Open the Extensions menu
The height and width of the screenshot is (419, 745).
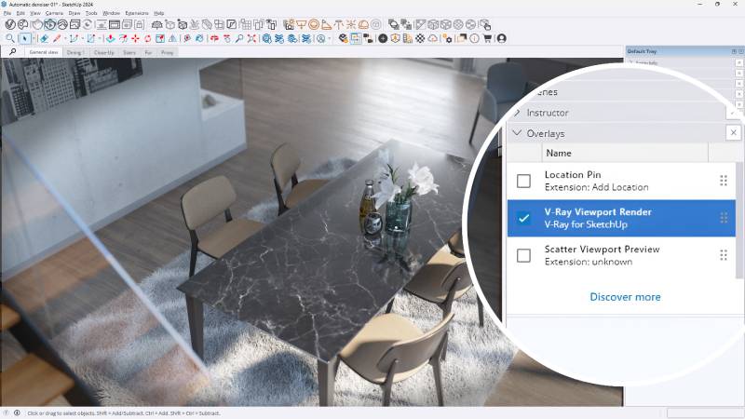pos(136,13)
